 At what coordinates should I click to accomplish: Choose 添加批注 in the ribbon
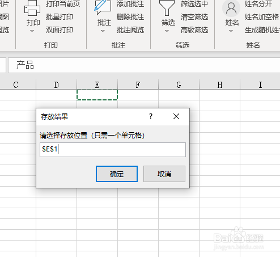[130, 4]
